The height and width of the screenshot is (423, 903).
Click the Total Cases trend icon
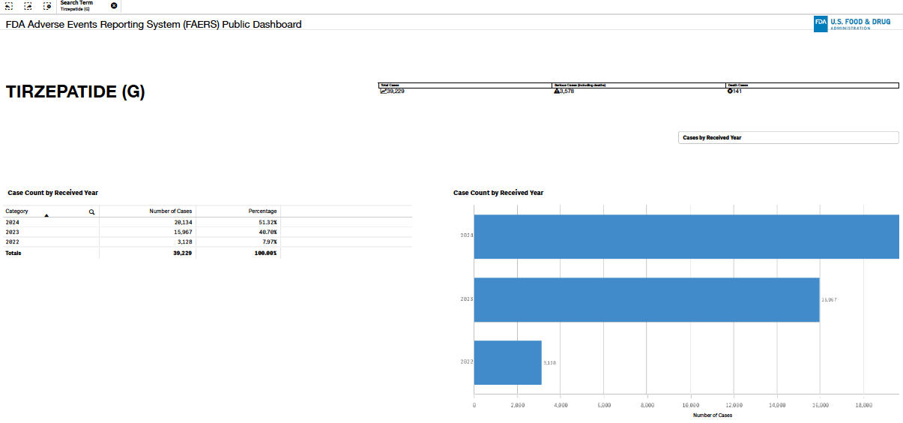tap(382, 91)
